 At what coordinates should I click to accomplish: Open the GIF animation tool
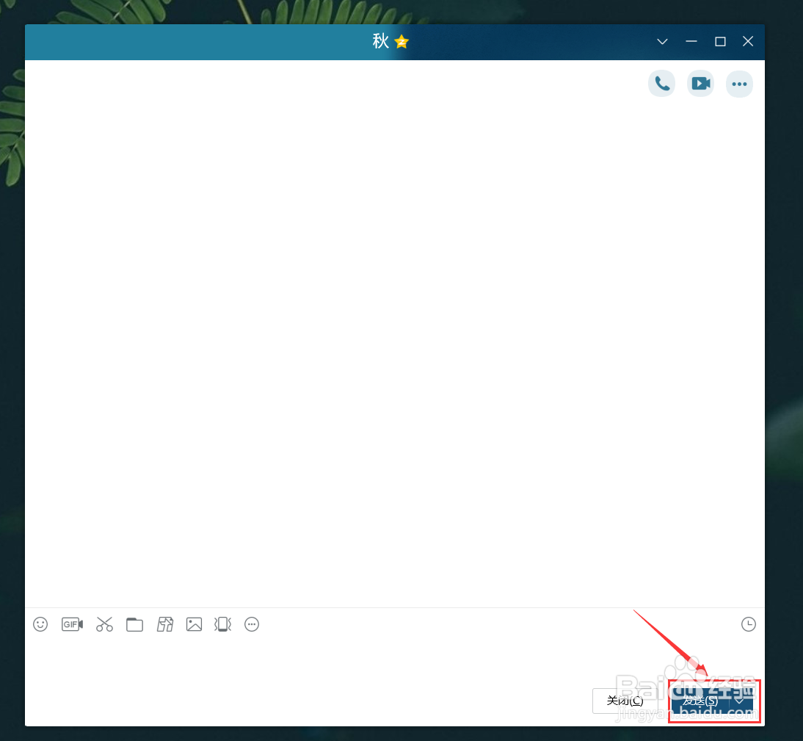[x=72, y=624]
